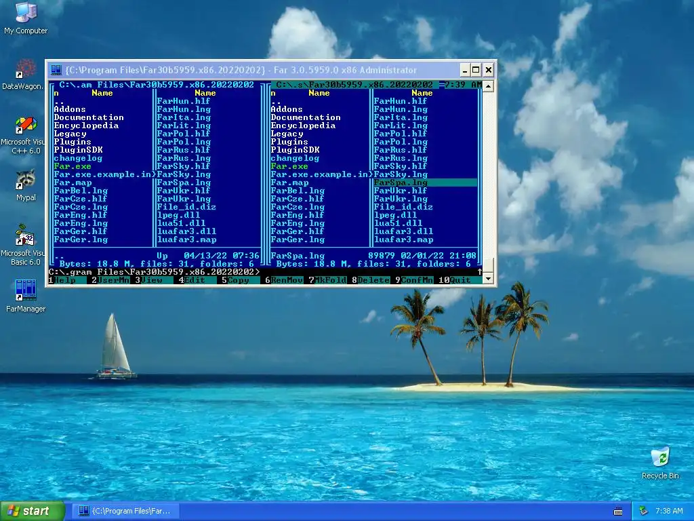Click console scrollbar down arrow
Viewport: 694px width, 521px height.
pyautogui.click(x=488, y=279)
